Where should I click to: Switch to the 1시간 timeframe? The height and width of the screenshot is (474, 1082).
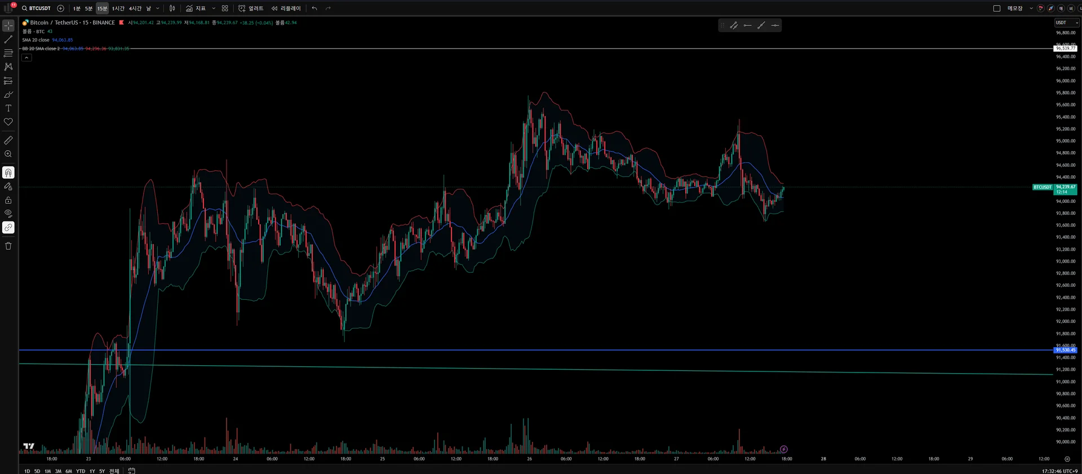pyautogui.click(x=118, y=8)
